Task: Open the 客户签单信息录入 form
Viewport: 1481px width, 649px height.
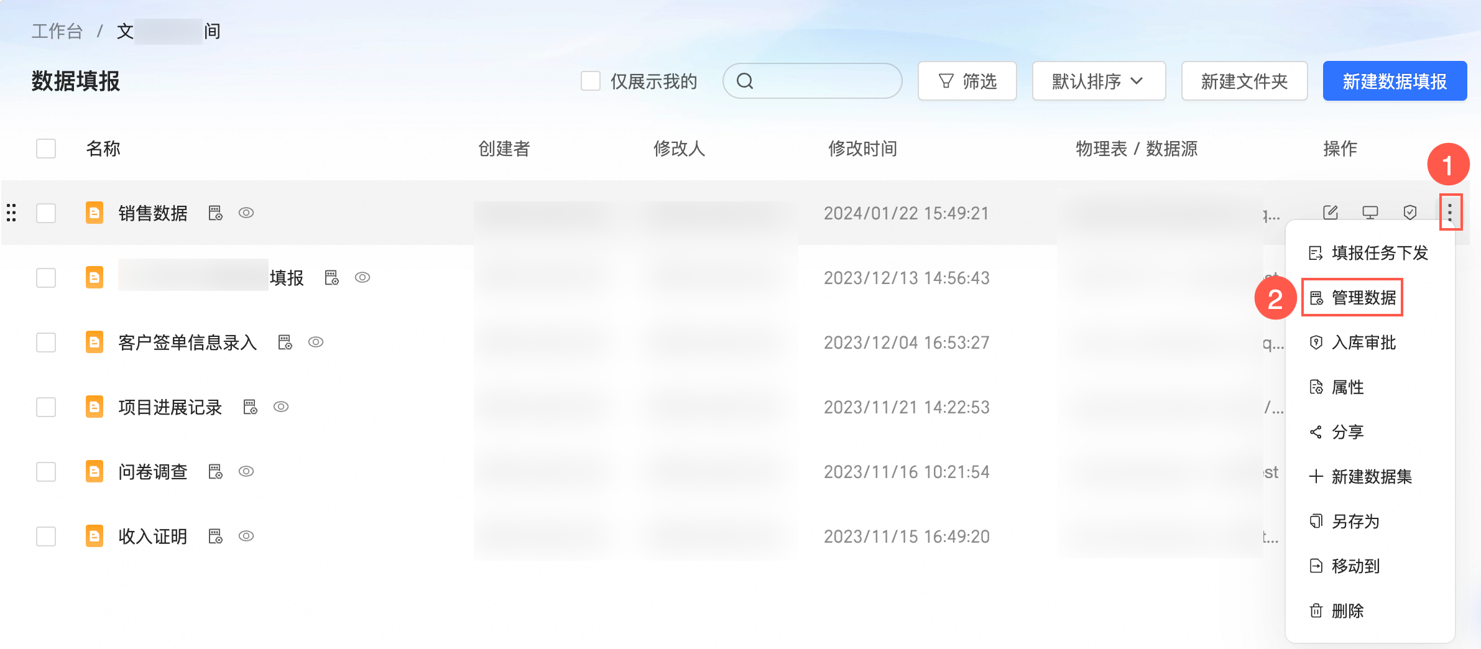Action: pyautogui.click(x=188, y=343)
